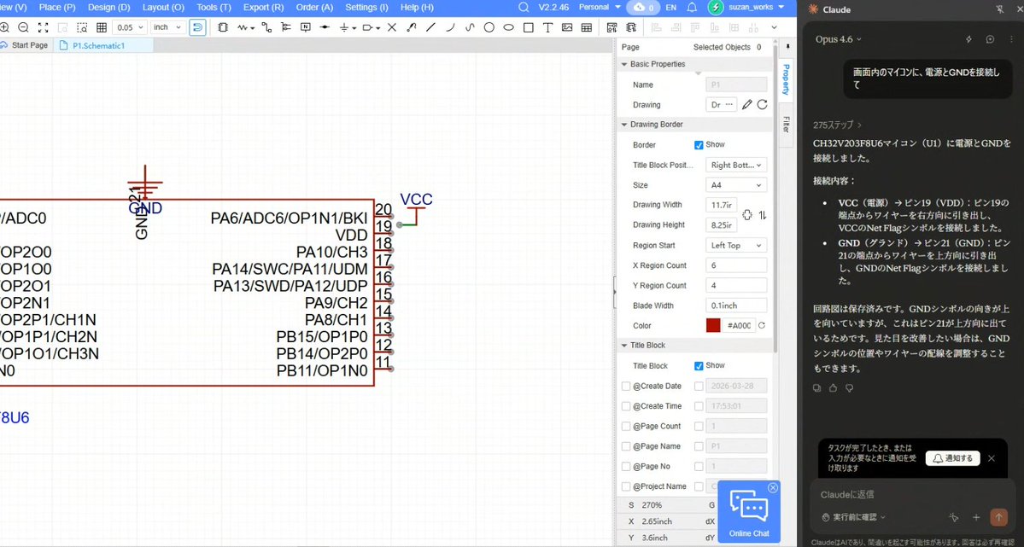Refresh the drawing in the property panel
Viewport: 1024px width, 547px height.
pos(762,104)
